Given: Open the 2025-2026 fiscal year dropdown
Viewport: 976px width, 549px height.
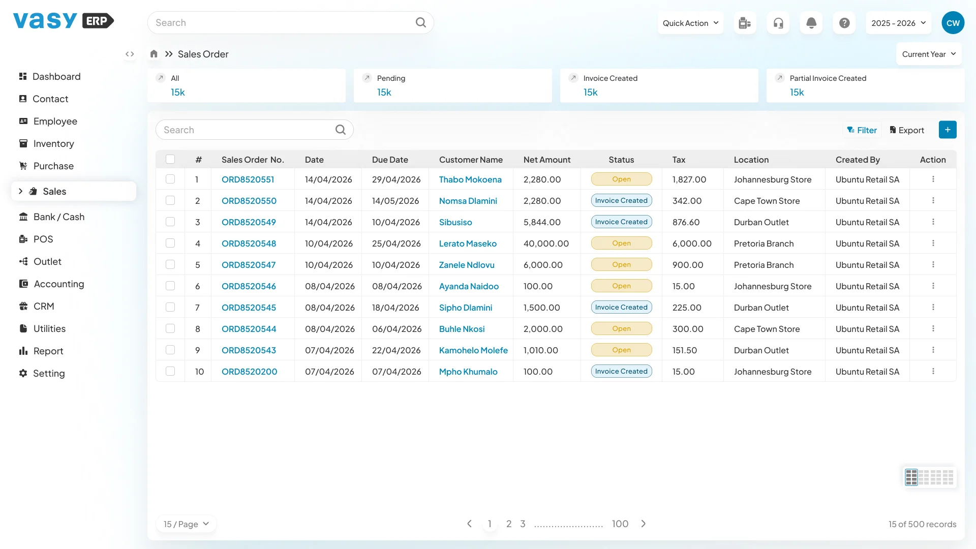Looking at the screenshot, I should [898, 22].
